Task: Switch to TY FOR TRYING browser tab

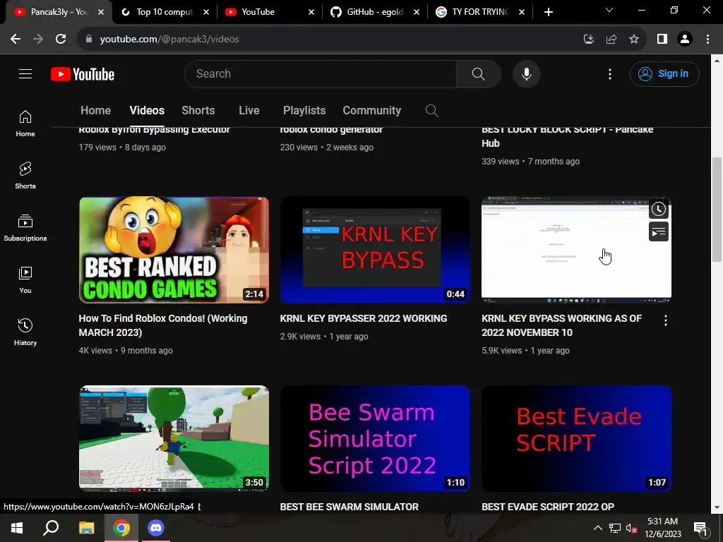Action: (479, 12)
